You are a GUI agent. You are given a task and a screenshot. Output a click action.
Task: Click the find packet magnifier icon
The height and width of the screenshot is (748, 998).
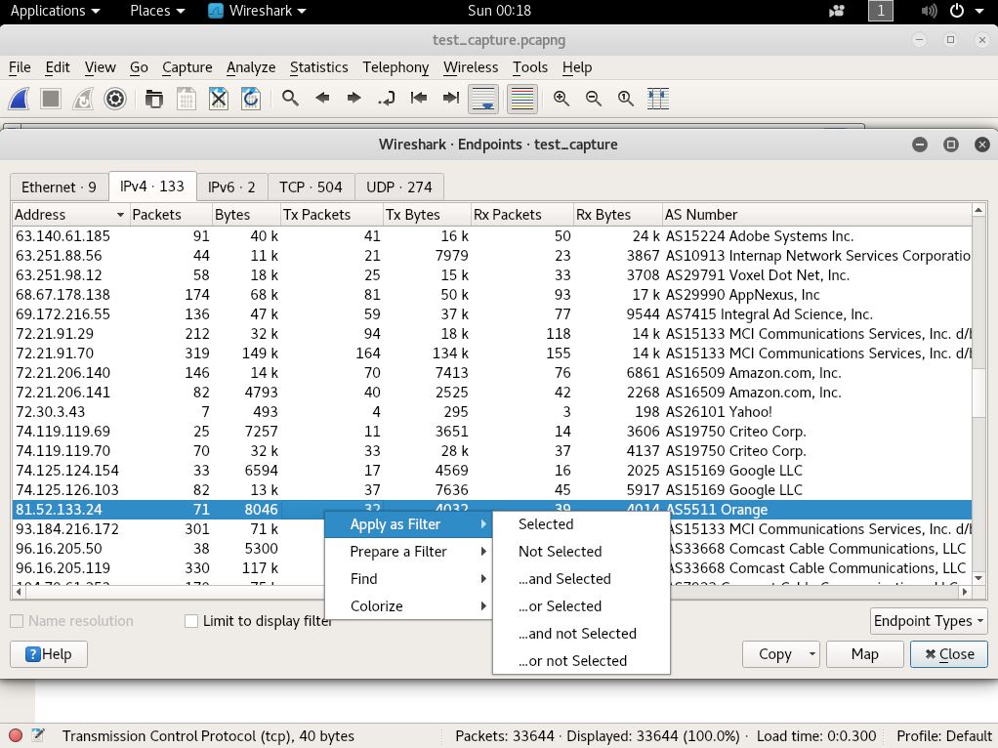290,99
